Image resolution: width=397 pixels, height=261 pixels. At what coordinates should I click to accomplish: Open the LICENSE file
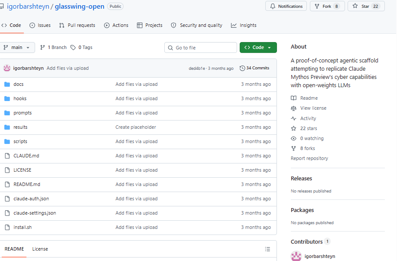click(22, 170)
